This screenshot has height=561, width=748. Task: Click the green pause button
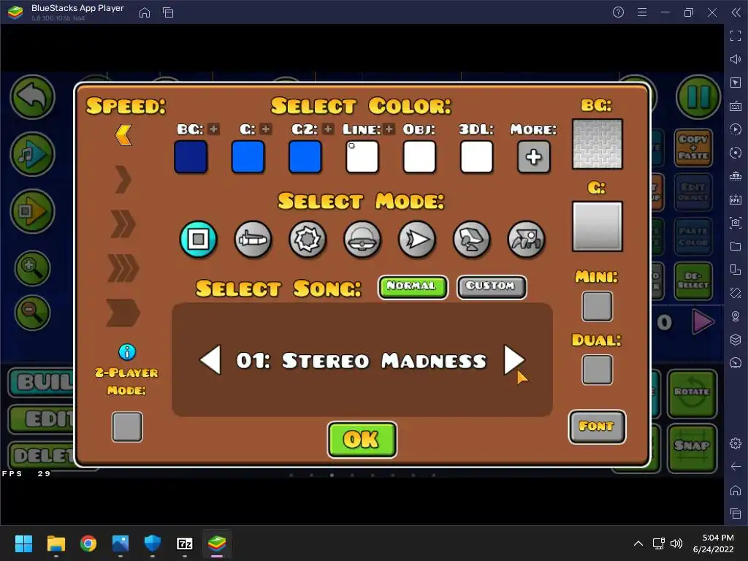698,97
